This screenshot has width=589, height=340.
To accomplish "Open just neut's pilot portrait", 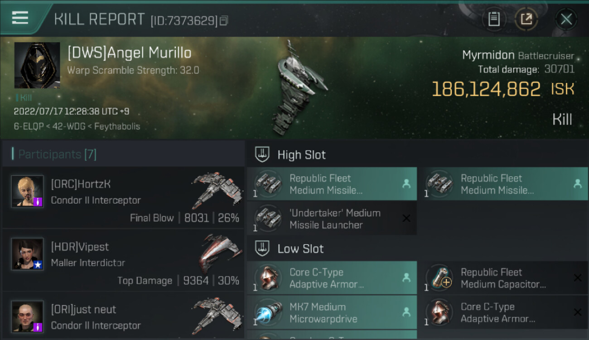I will [28, 317].
